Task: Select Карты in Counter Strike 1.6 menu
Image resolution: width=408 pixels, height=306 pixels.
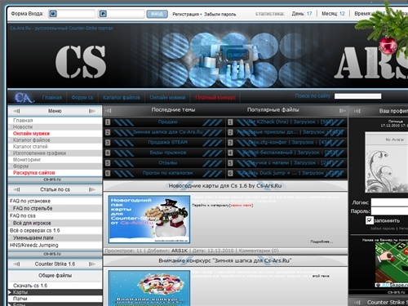Action: [x=20, y=292]
